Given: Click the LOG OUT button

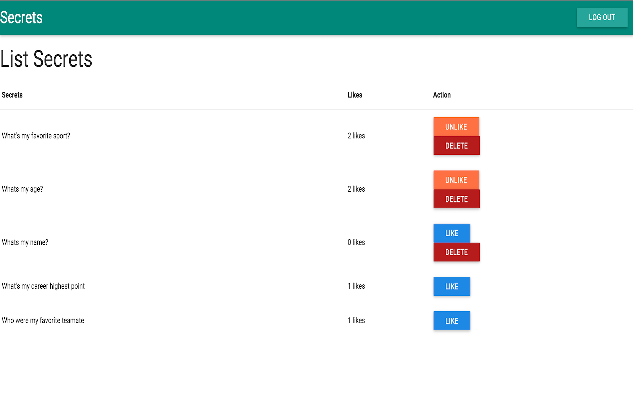Looking at the screenshot, I should point(602,17).
